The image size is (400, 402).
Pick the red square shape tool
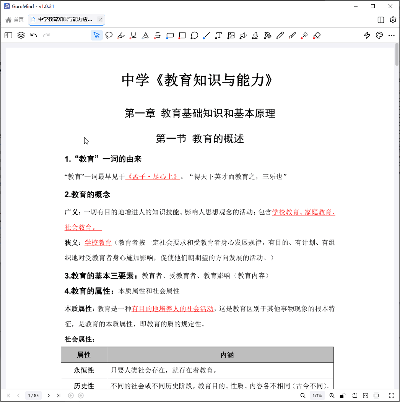pyautogui.click(x=182, y=36)
